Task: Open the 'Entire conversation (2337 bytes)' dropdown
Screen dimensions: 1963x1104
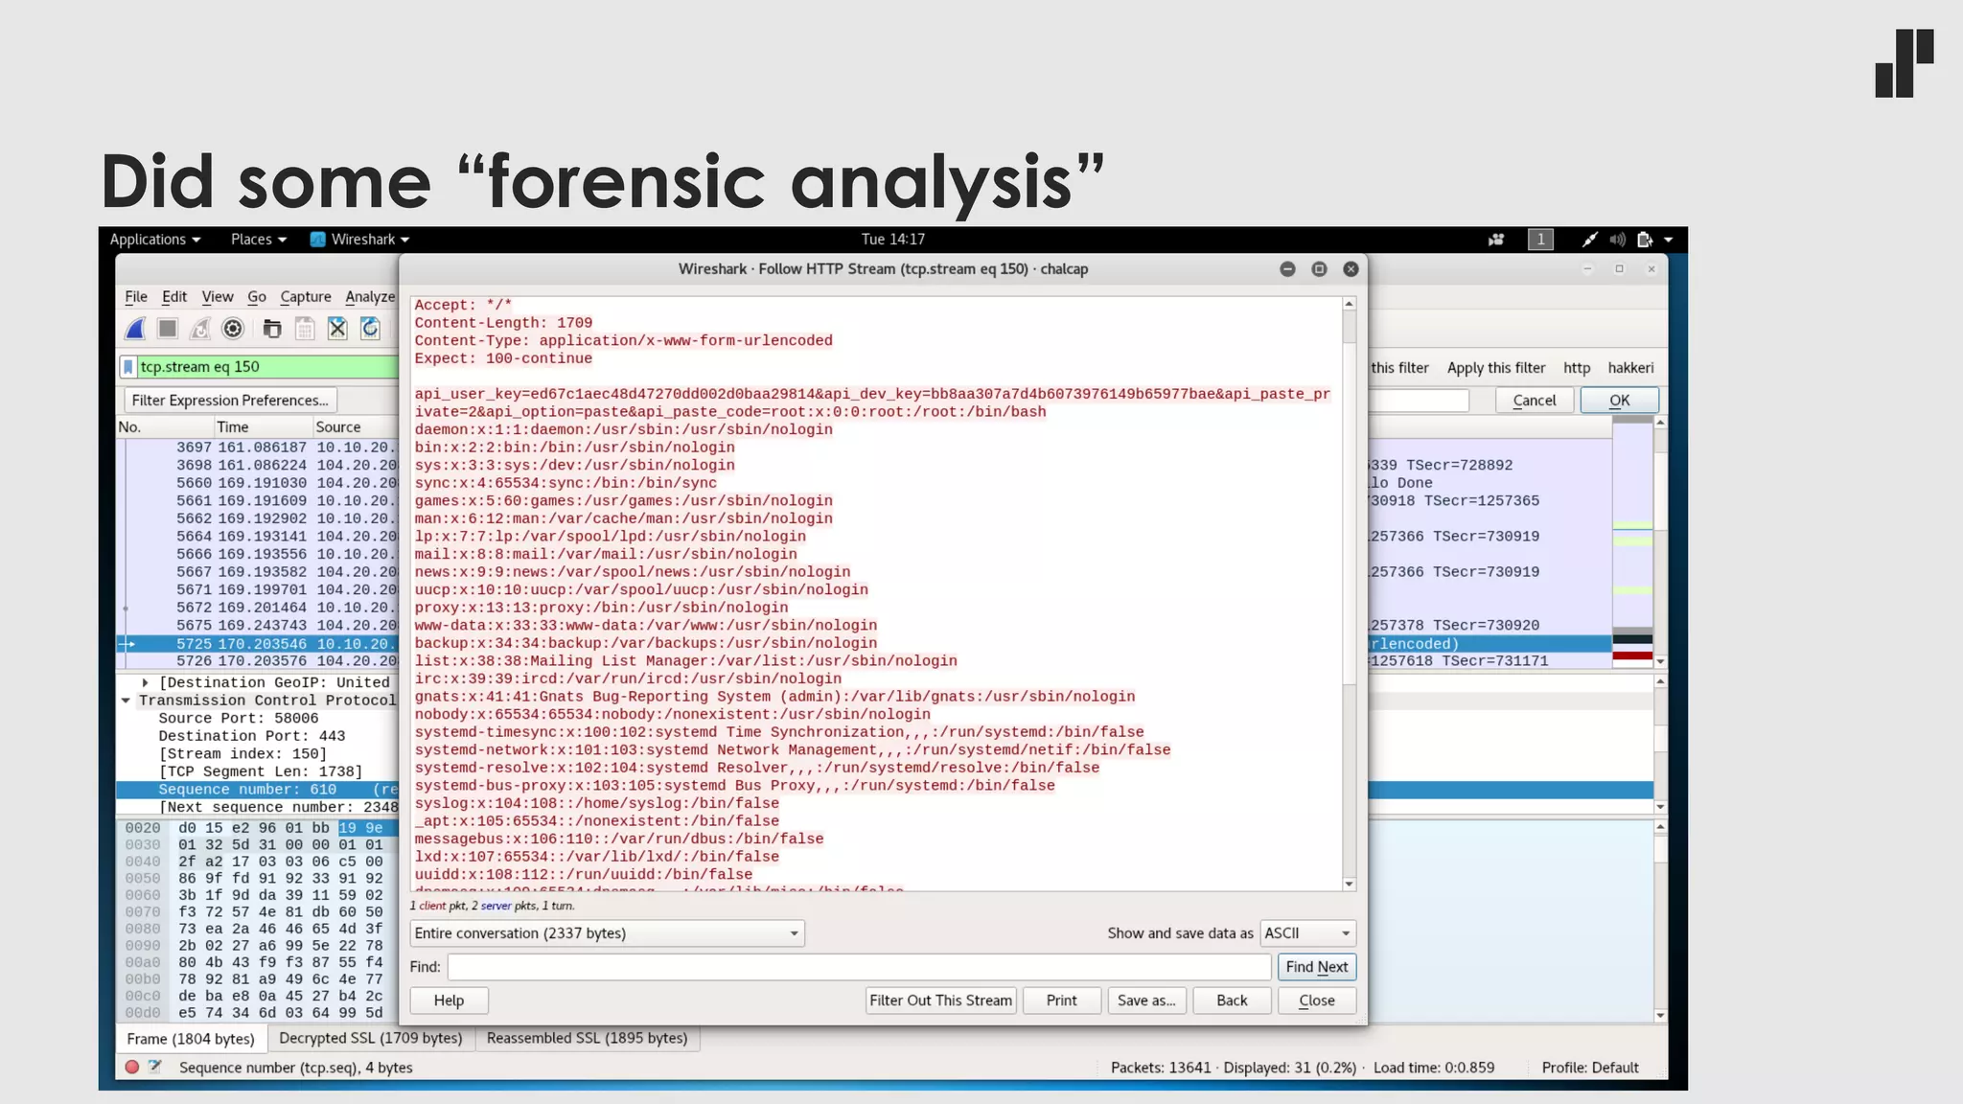Action: click(608, 933)
